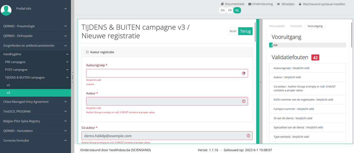Click the Documentatie book icon

click(222, 4)
